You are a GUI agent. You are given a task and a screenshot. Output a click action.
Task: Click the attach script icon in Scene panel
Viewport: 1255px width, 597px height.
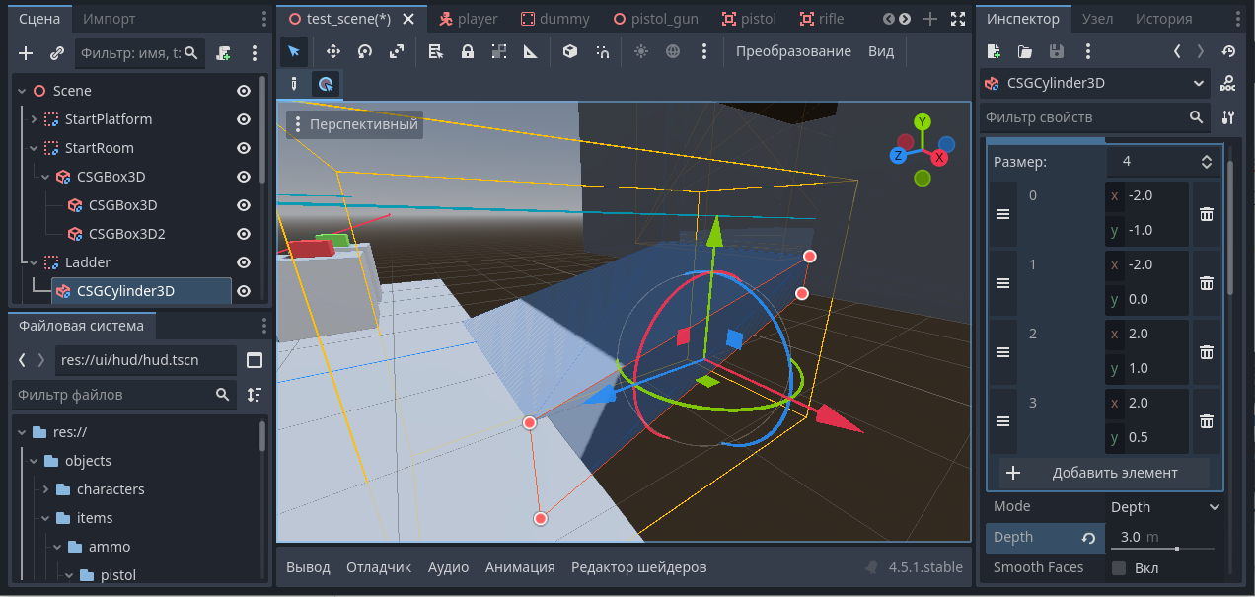tap(224, 53)
